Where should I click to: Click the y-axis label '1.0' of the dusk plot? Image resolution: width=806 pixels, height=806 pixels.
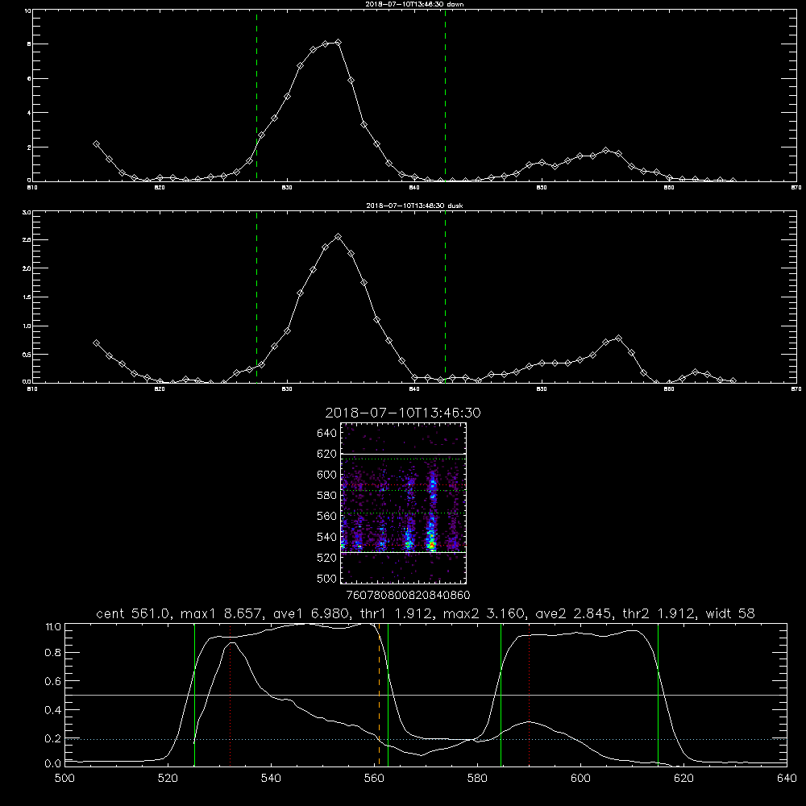27,326
